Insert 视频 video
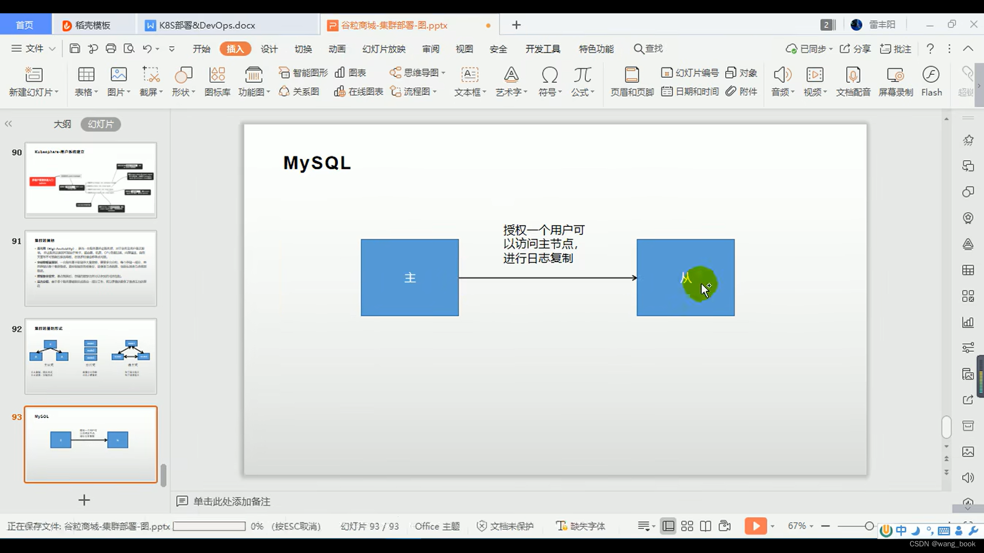The height and width of the screenshot is (553, 984). point(815,81)
